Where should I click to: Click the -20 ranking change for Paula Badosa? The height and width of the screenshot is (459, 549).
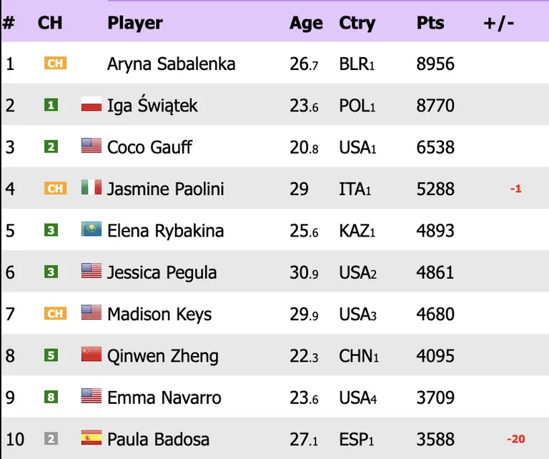tap(516, 439)
